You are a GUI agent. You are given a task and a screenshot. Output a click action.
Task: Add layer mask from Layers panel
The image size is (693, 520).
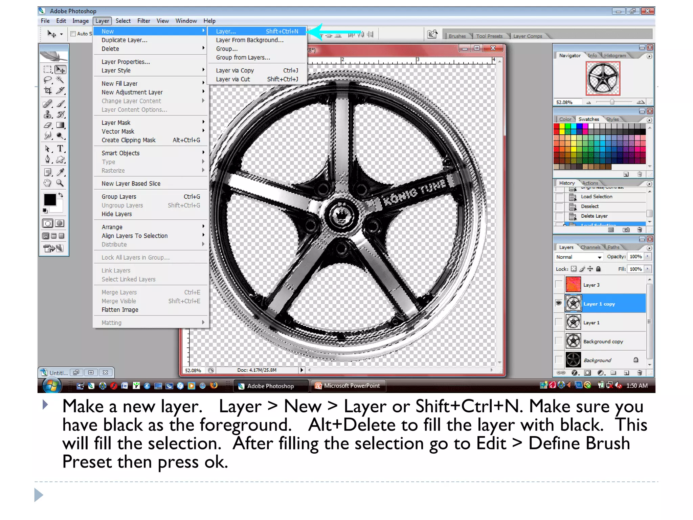pyautogui.click(x=587, y=373)
